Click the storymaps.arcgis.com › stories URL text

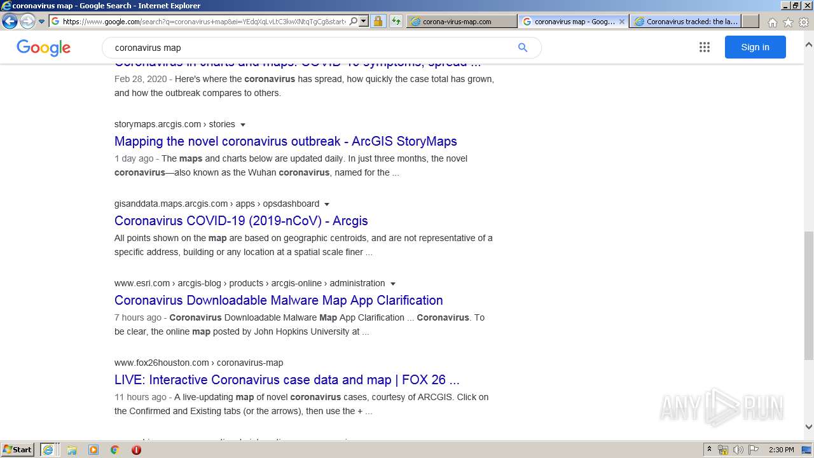click(175, 124)
